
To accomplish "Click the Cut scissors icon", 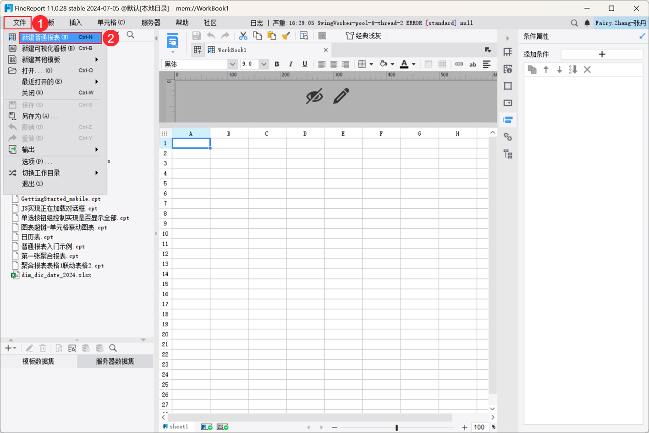I will [x=243, y=36].
